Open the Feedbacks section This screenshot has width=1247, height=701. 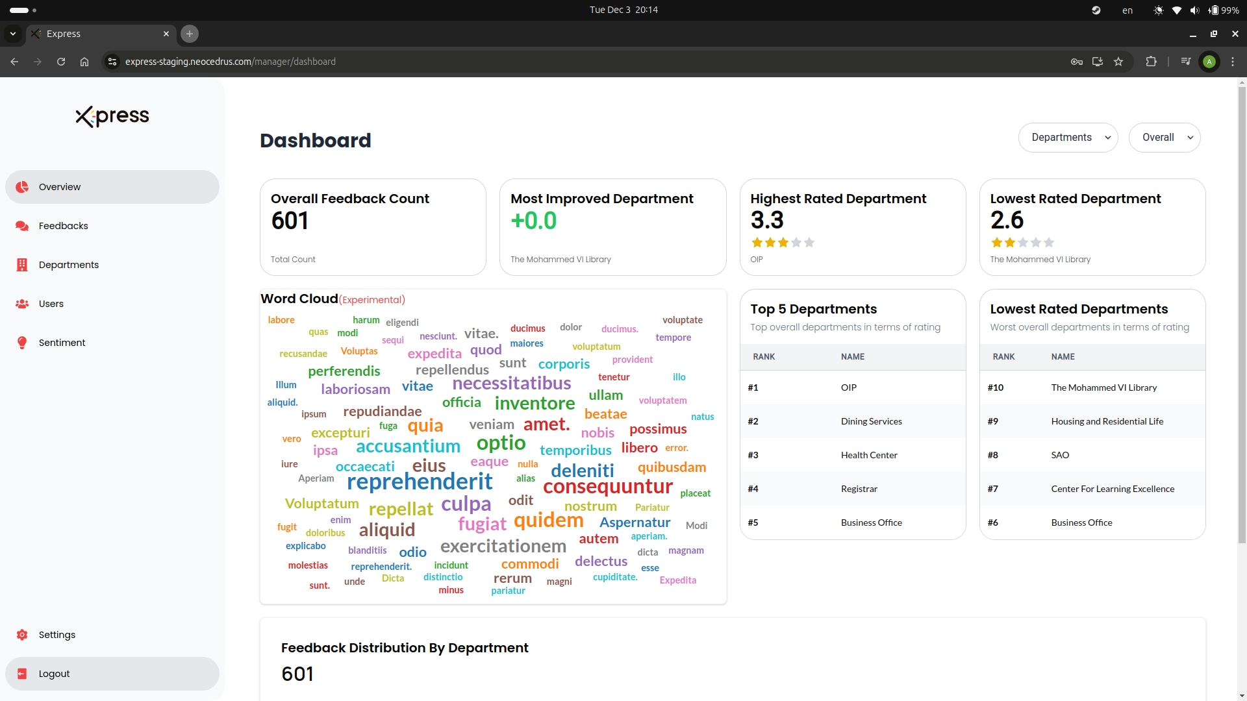click(112, 226)
